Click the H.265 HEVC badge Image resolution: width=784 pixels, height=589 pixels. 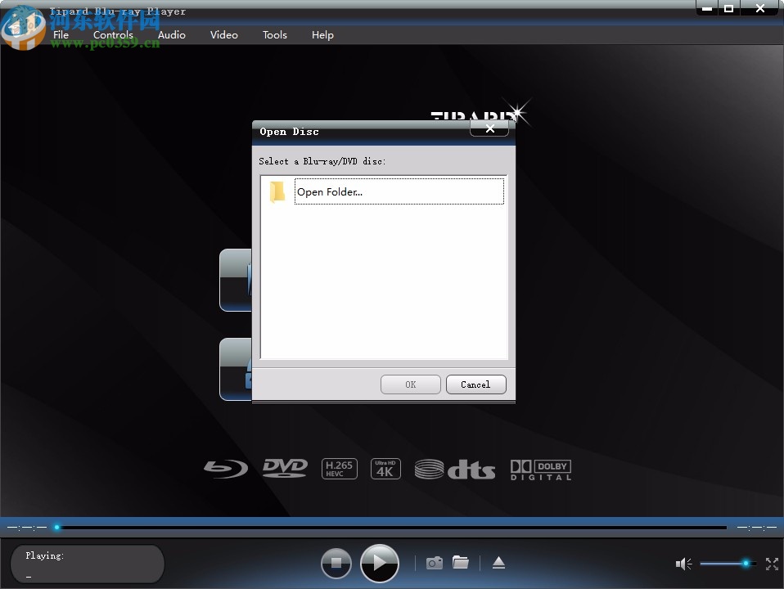(339, 468)
